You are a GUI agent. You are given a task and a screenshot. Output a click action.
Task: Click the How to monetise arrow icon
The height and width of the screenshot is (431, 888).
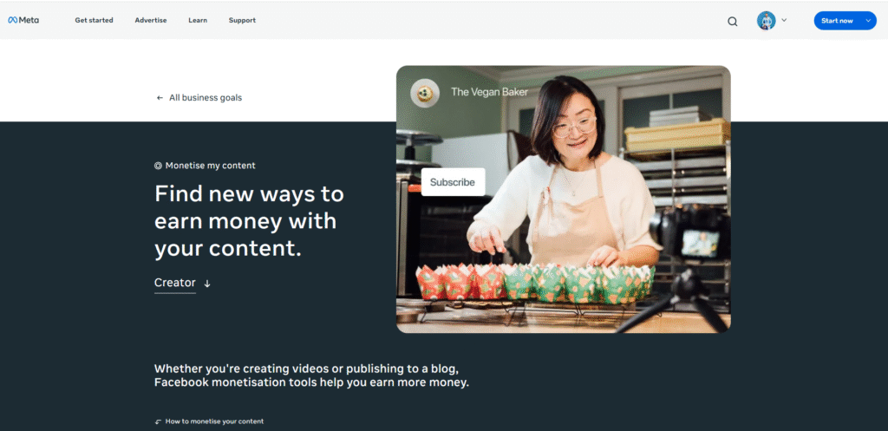point(158,422)
